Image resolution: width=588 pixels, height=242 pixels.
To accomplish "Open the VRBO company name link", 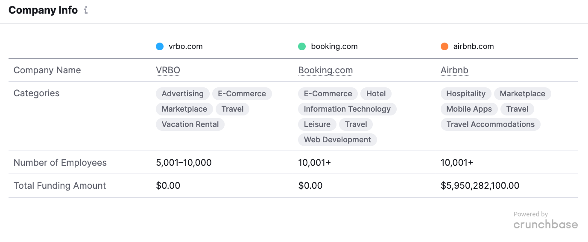I will [168, 70].
